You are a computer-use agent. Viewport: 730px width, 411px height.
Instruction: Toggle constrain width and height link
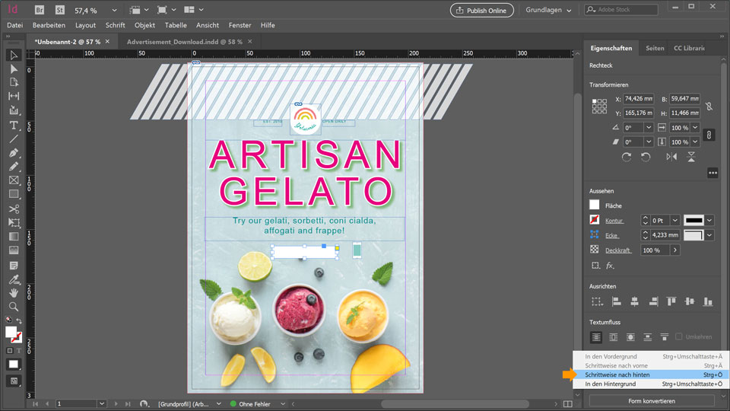709,107
